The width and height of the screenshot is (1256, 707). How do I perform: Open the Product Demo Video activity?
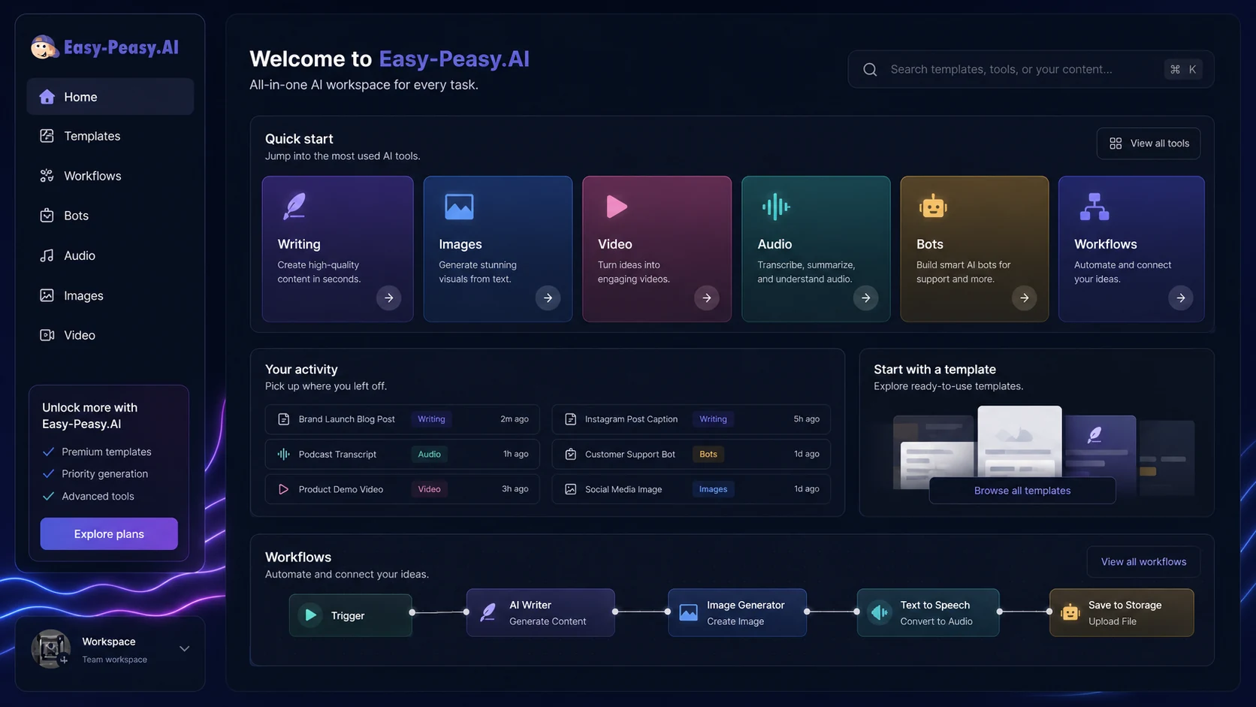pos(402,489)
